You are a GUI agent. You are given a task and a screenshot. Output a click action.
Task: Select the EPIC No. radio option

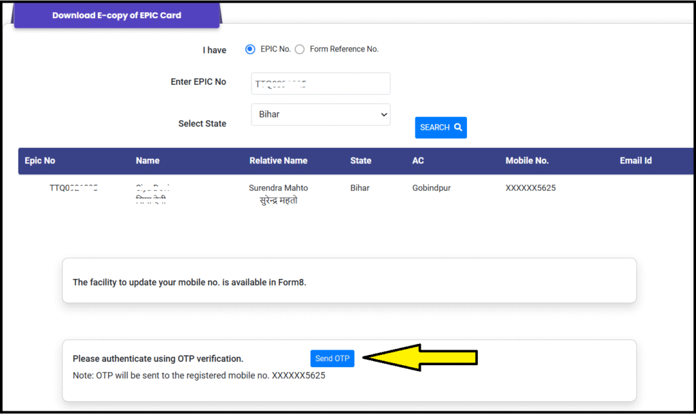250,49
